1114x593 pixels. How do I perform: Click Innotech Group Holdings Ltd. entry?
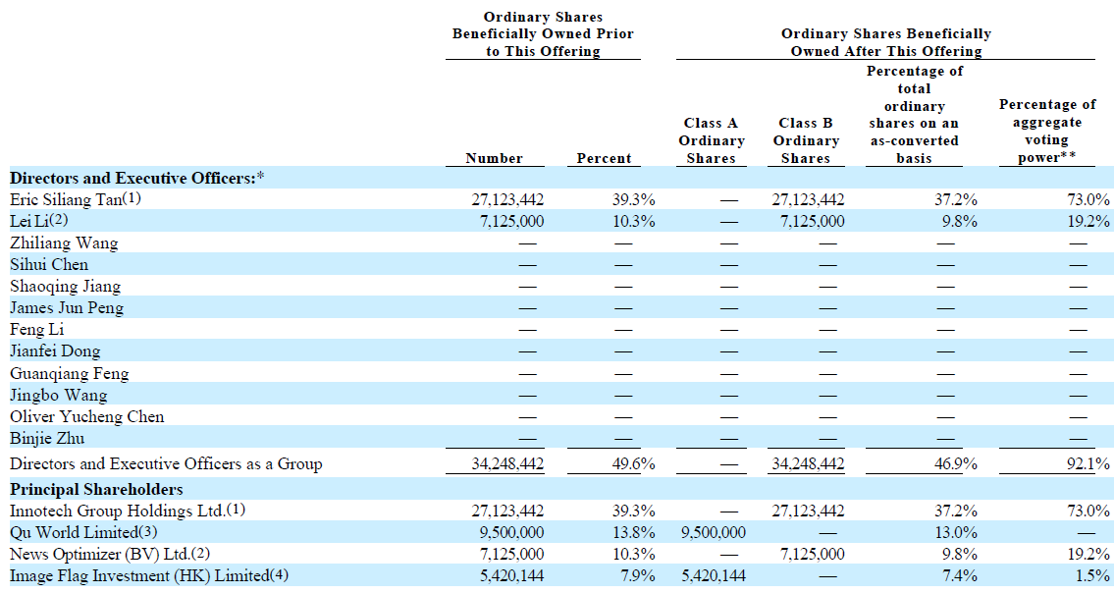coord(113,511)
